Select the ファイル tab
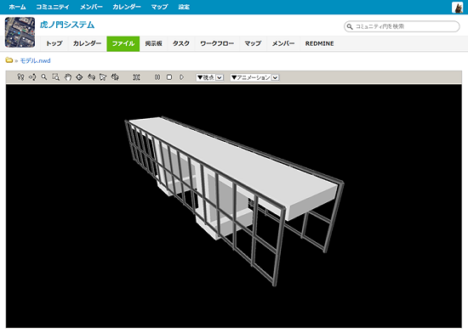The width and height of the screenshot is (468, 333). click(123, 44)
